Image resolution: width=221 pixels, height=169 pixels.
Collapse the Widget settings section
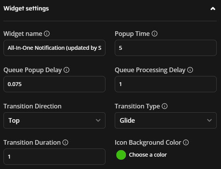(213, 9)
